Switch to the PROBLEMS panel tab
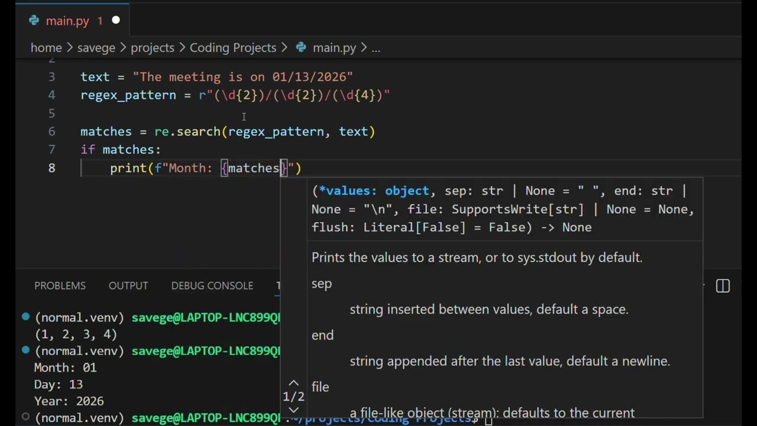757x426 pixels. pyautogui.click(x=60, y=286)
